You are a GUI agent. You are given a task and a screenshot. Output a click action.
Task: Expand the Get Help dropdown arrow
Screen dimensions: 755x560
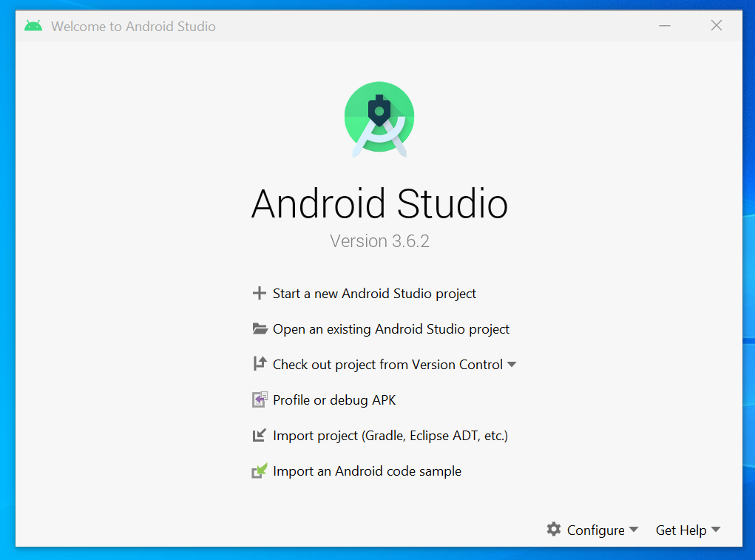pyautogui.click(x=716, y=530)
